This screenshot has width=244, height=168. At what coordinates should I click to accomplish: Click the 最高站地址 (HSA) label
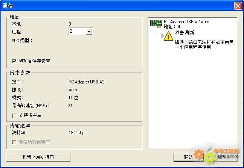31,106
